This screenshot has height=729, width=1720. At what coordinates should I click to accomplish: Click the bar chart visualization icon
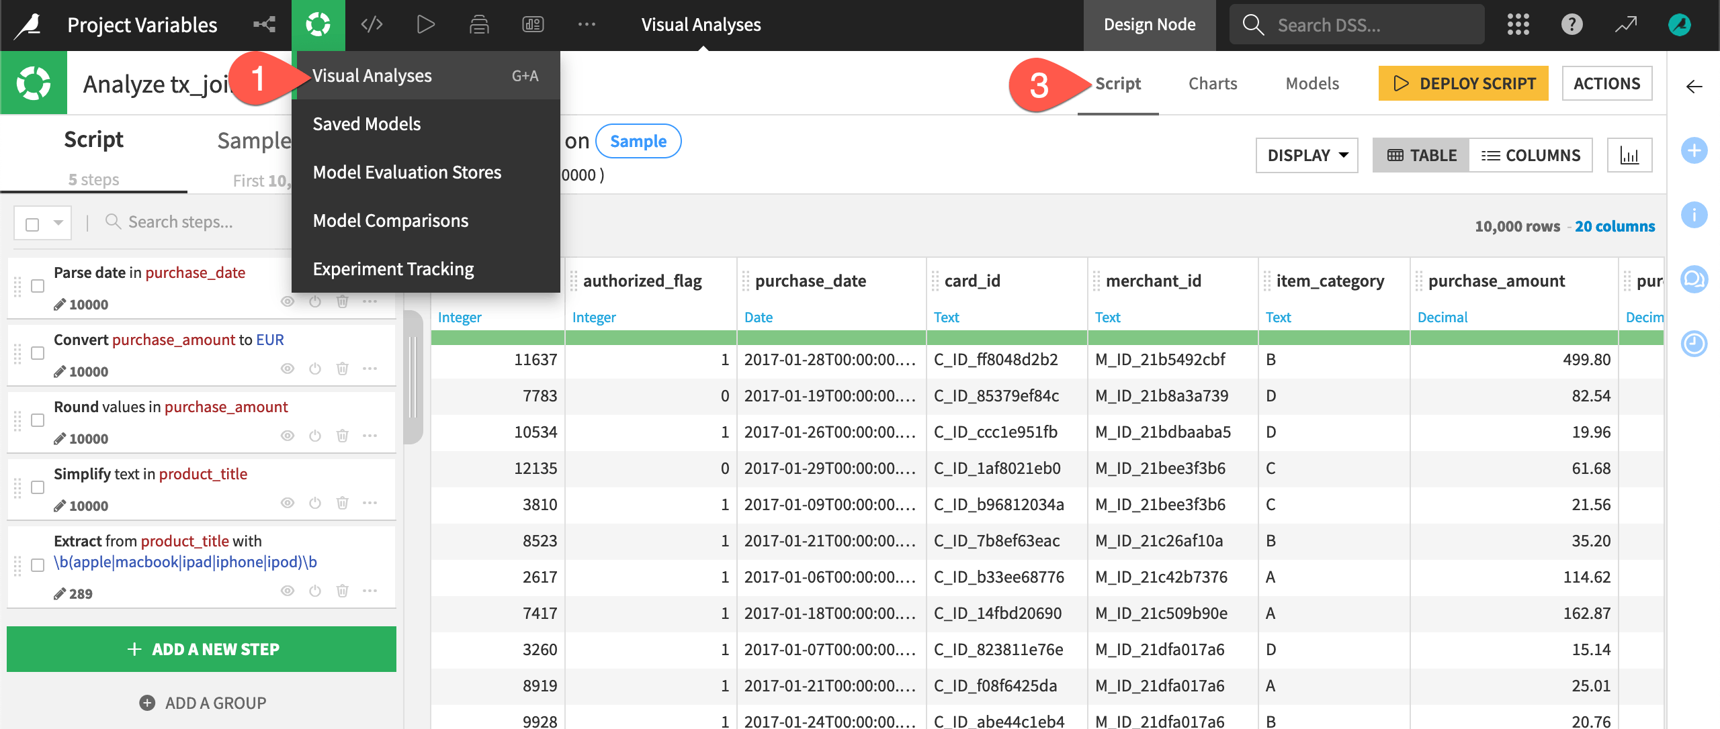point(1629,154)
